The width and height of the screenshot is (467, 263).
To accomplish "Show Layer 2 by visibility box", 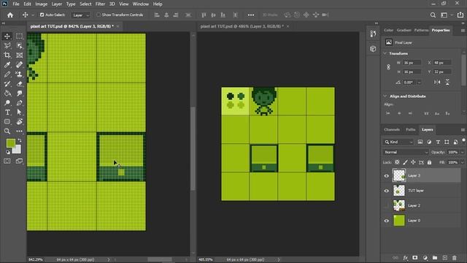I will [387, 205].
